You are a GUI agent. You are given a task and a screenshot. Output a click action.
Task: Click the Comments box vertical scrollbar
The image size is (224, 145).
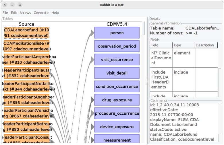tap(220, 122)
